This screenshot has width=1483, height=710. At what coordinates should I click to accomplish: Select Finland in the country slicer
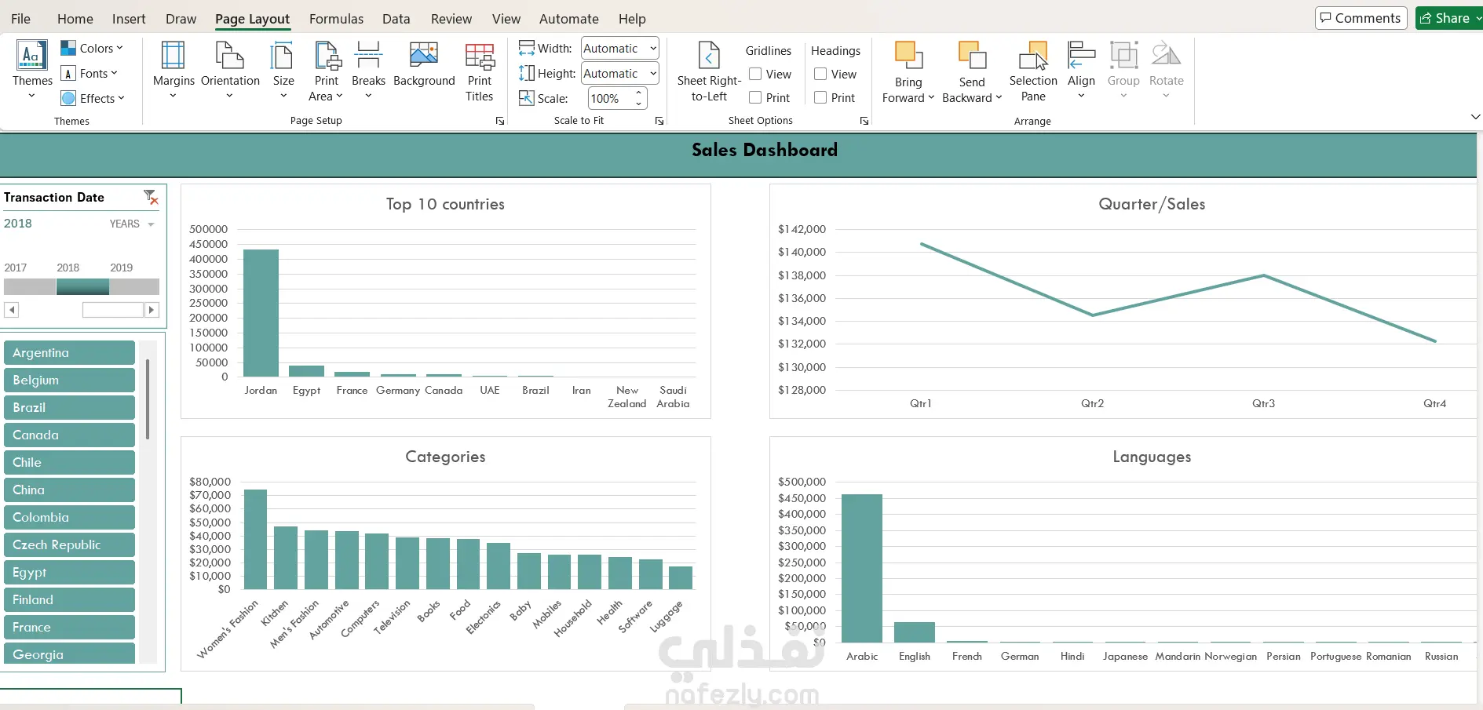tap(69, 600)
